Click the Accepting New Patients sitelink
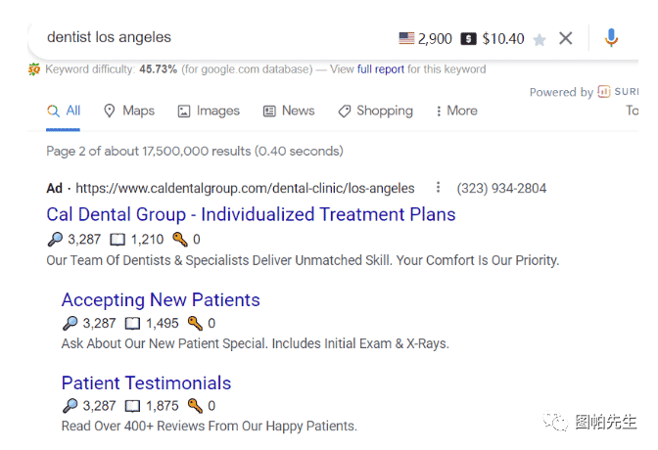This screenshot has height=450, width=658. coord(161,300)
